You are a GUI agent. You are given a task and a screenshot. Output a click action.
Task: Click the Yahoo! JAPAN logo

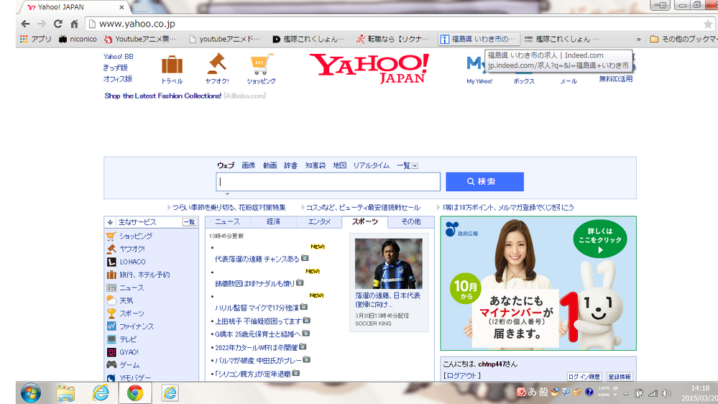(369, 68)
